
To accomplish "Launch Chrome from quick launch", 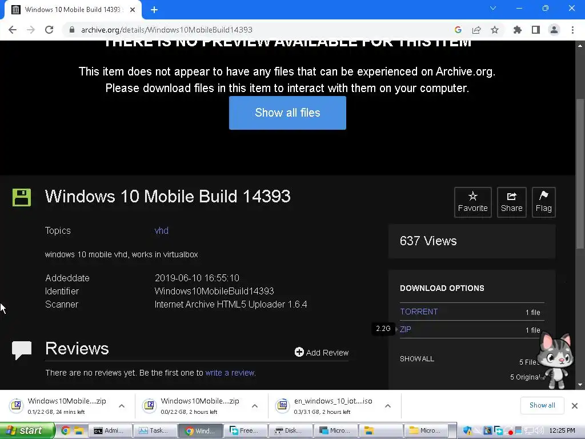I will click(x=66, y=430).
